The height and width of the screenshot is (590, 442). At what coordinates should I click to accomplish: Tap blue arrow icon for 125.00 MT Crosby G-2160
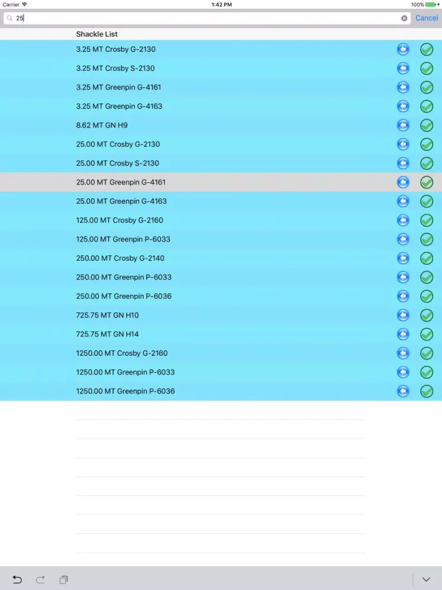click(403, 220)
